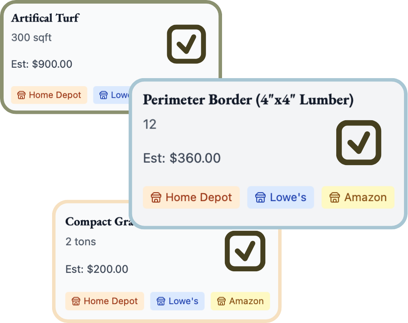The width and height of the screenshot is (408, 323).
Task: Select the Perimeter Border (4"x4" Lumber) title
Action: [x=248, y=100]
